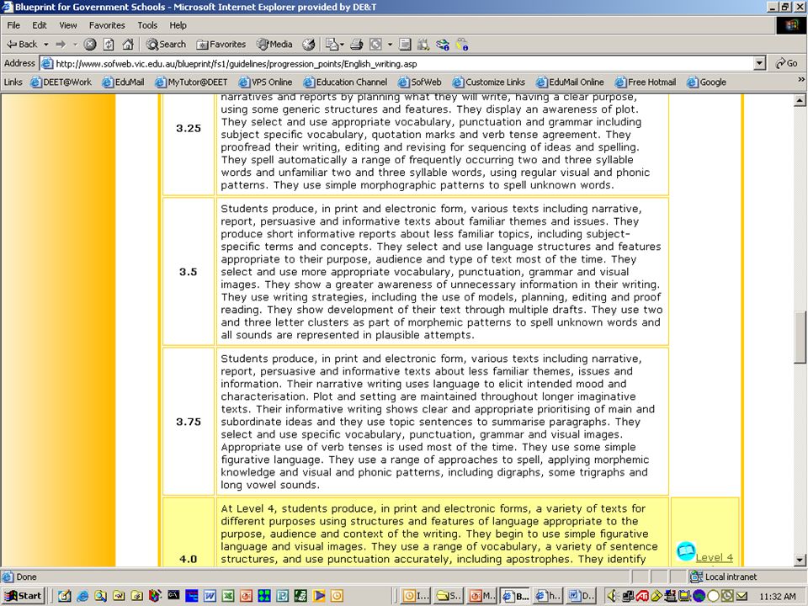Switch to the Word document taskbar button
Image resolution: width=808 pixels, height=606 pixels.
(582, 596)
